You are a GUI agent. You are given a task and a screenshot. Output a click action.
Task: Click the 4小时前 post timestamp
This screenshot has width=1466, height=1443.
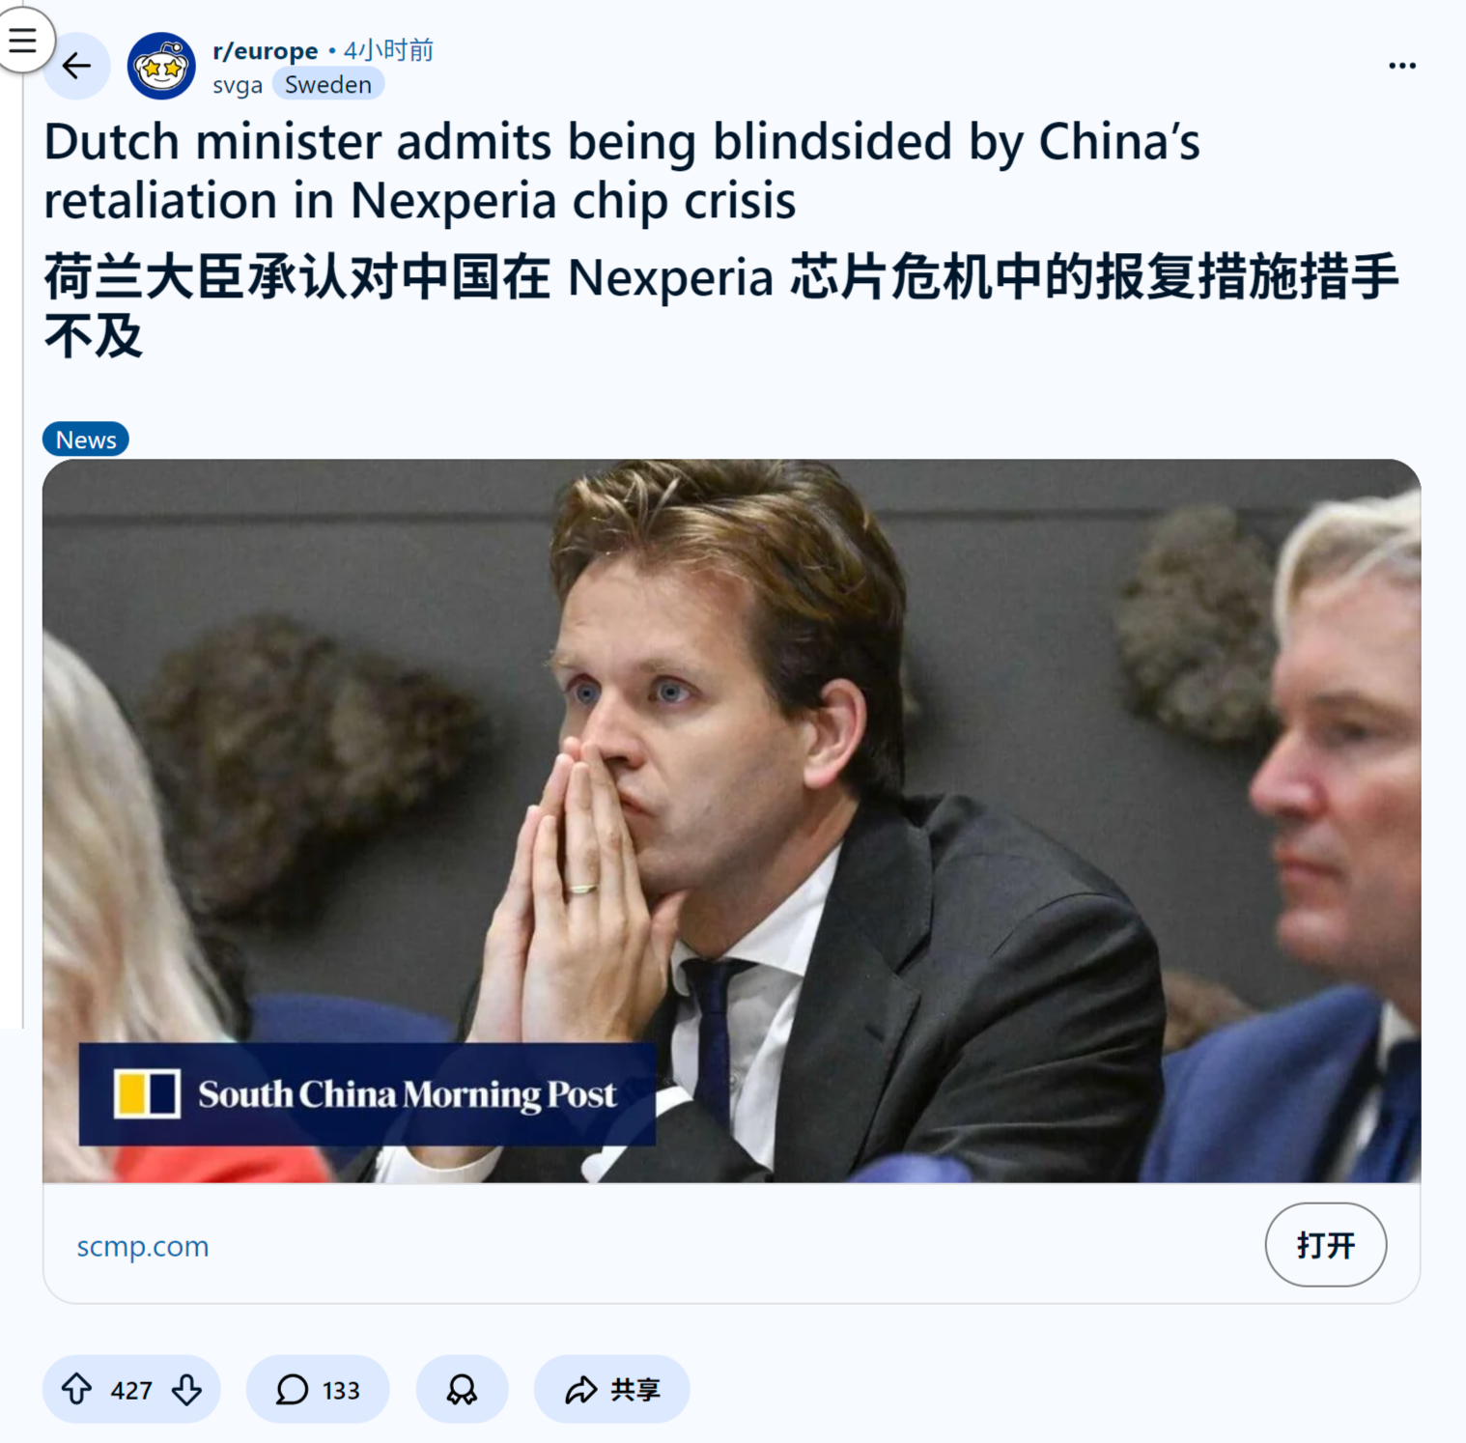pyautogui.click(x=388, y=50)
